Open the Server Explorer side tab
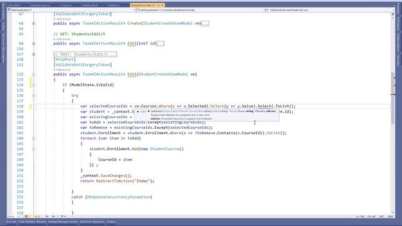The width and height of the screenshot is (402, 226). point(3,11)
